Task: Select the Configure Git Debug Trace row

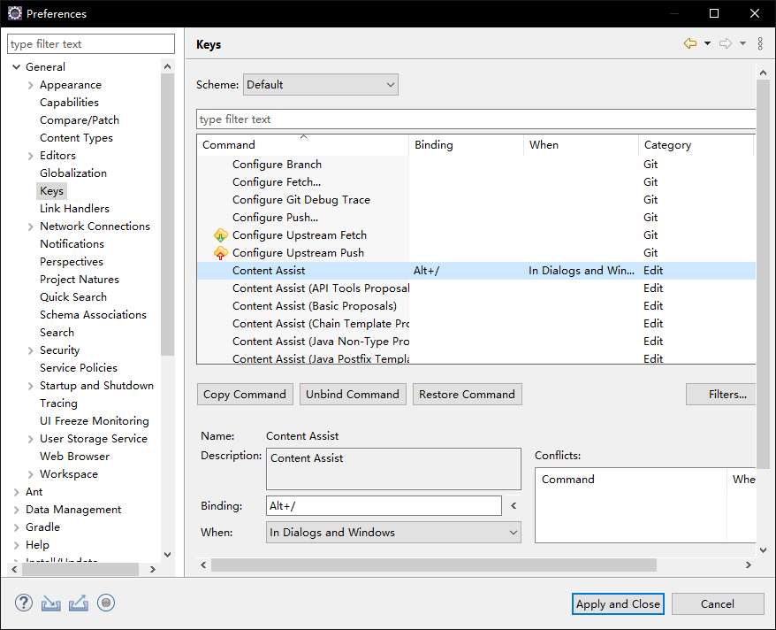Action: coord(476,200)
